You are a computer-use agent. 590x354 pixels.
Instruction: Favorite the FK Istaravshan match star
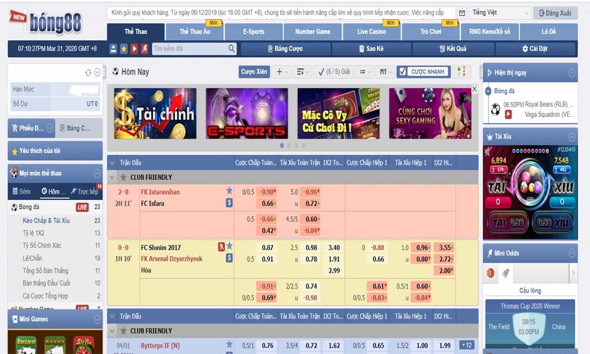229,191
